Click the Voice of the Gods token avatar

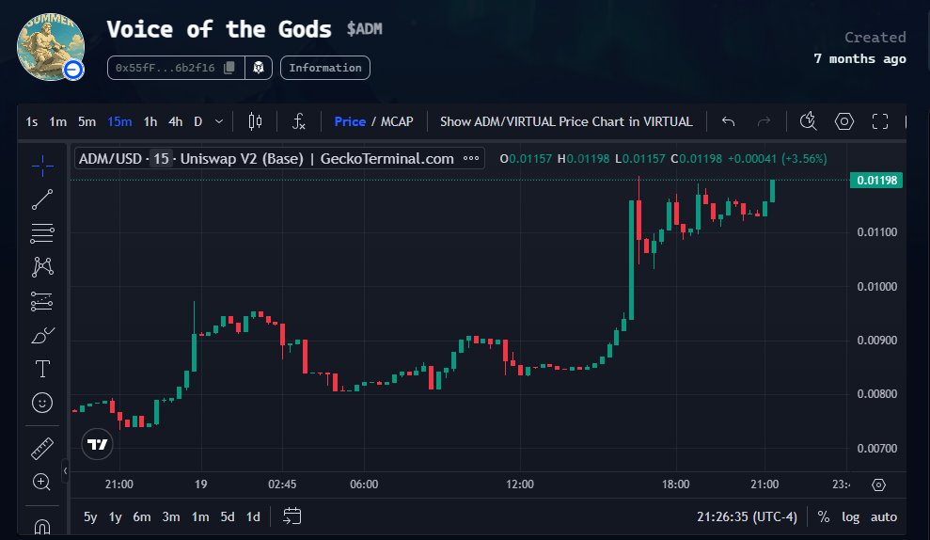click(x=51, y=47)
